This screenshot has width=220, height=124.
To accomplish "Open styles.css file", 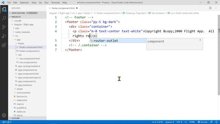I will point(27,112).
